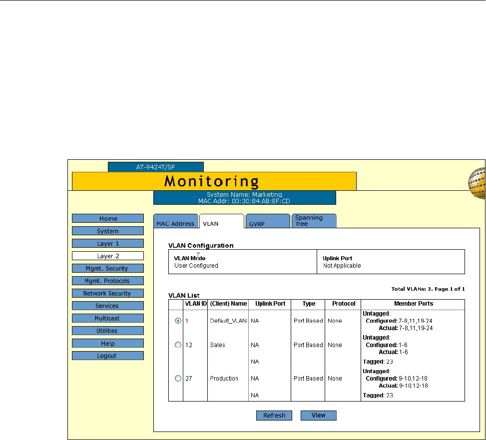Open the VLAN tab
This screenshot has width=486, height=440.
222,221
